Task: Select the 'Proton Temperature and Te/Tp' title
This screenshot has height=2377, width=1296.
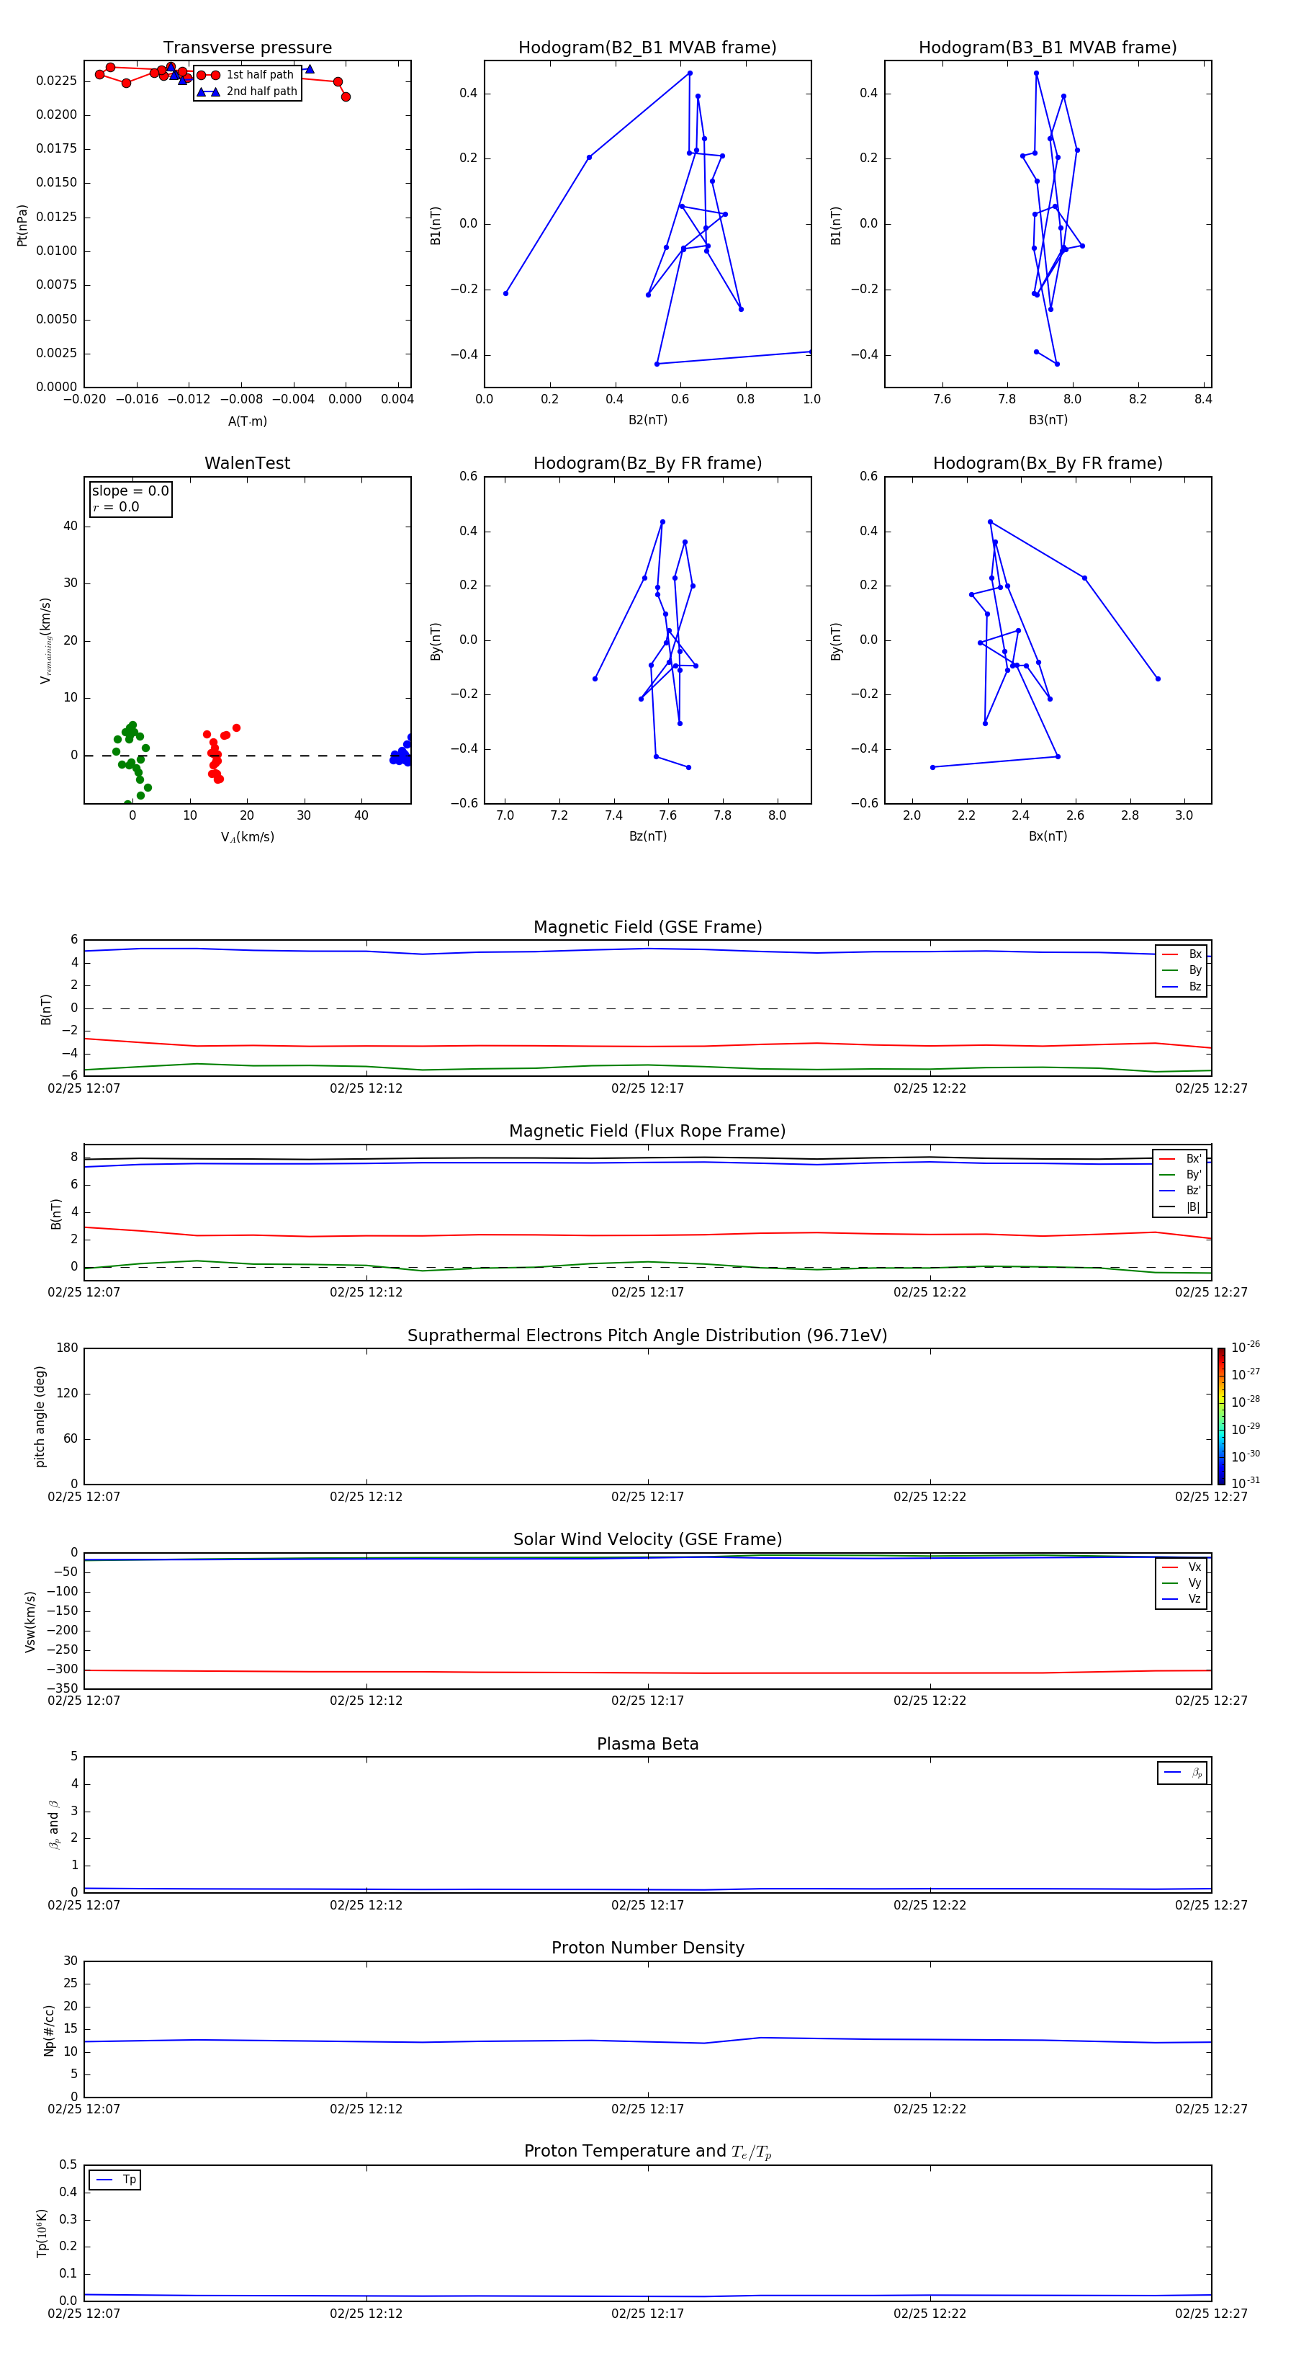Action: [647, 2152]
